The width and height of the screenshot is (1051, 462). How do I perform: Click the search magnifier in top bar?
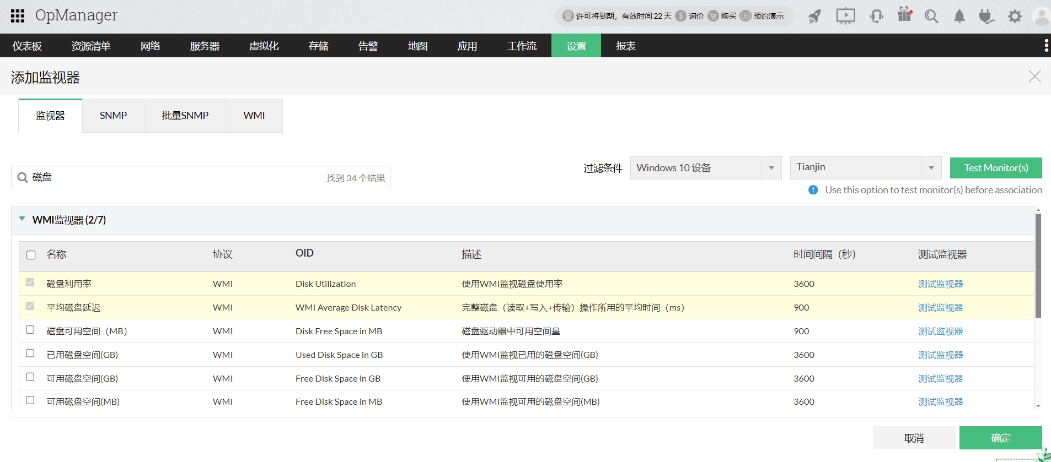tap(931, 16)
